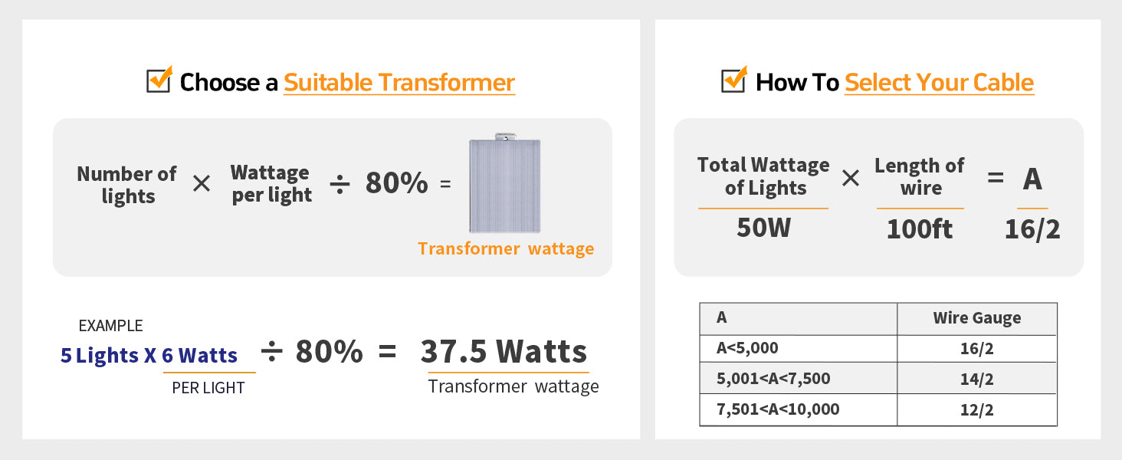Click the 12/2 wire gauge cell
The width and height of the screenshot is (1122, 460).
click(976, 409)
